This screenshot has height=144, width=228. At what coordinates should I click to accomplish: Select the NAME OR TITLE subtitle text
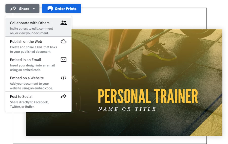point(127,109)
